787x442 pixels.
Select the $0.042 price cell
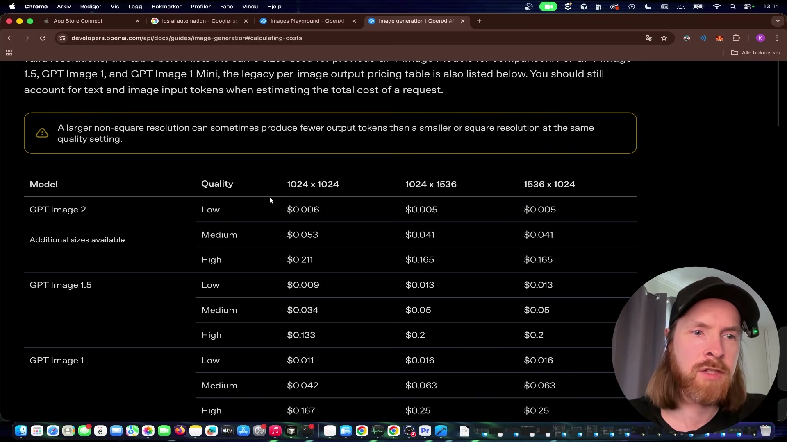click(x=303, y=386)
